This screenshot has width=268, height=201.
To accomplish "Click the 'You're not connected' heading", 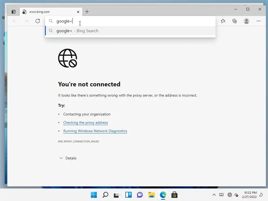I will click(x=89, y=84).
